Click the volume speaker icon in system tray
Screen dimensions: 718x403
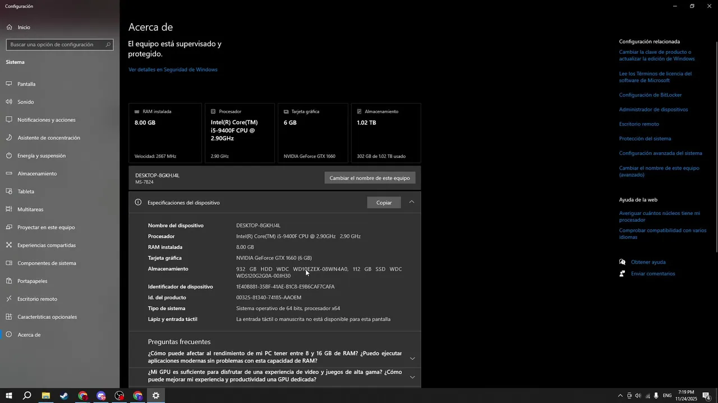(638, 396)
